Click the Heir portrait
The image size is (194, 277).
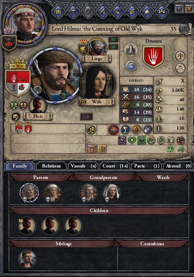point(38,106)
